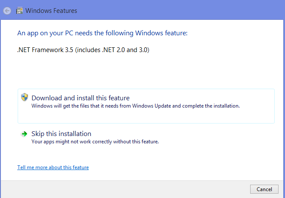285x198 pixels.
Task: Open Tell me more about this feature
Action: pos(53,167)
